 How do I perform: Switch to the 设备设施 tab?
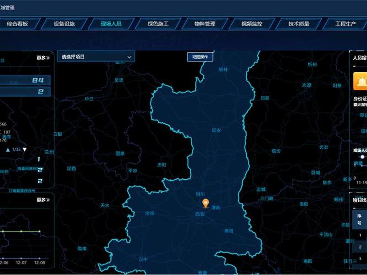click(x=64, y=24)
